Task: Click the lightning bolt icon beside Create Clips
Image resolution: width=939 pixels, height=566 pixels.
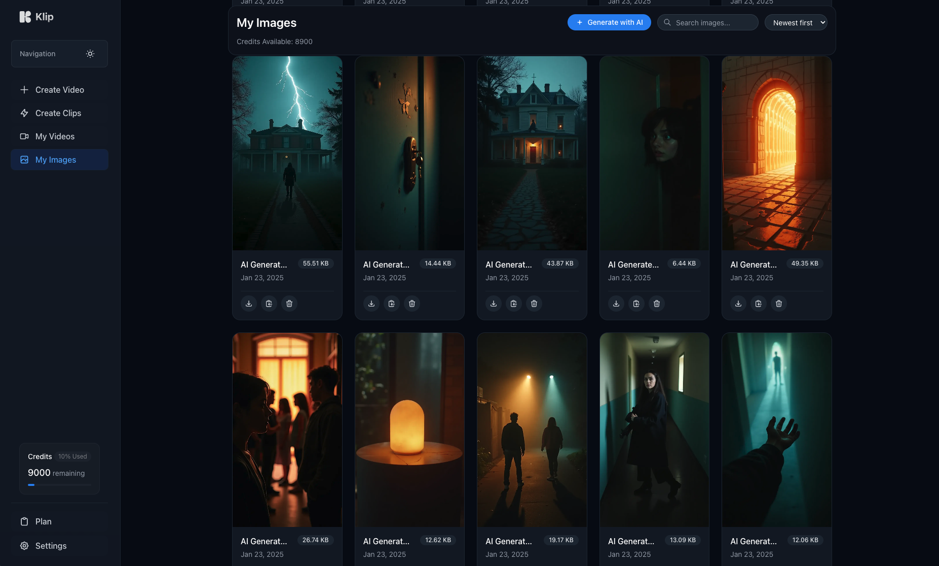Action: (24, 113)
